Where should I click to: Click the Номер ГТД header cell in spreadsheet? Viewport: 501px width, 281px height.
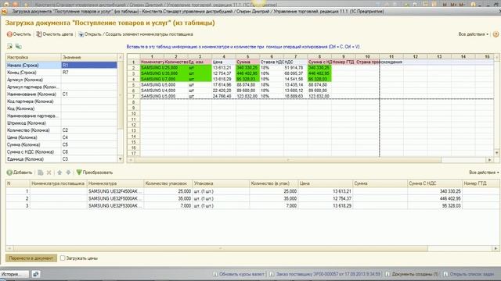[344, 62]
